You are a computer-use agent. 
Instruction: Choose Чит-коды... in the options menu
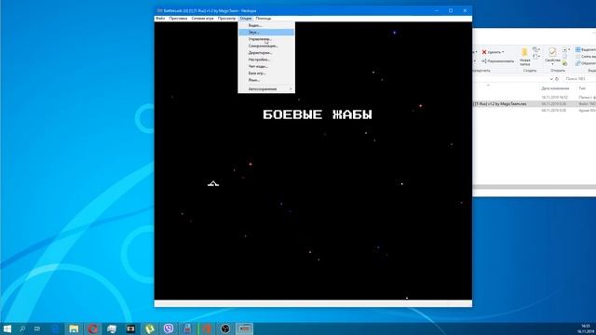(266, 66)
